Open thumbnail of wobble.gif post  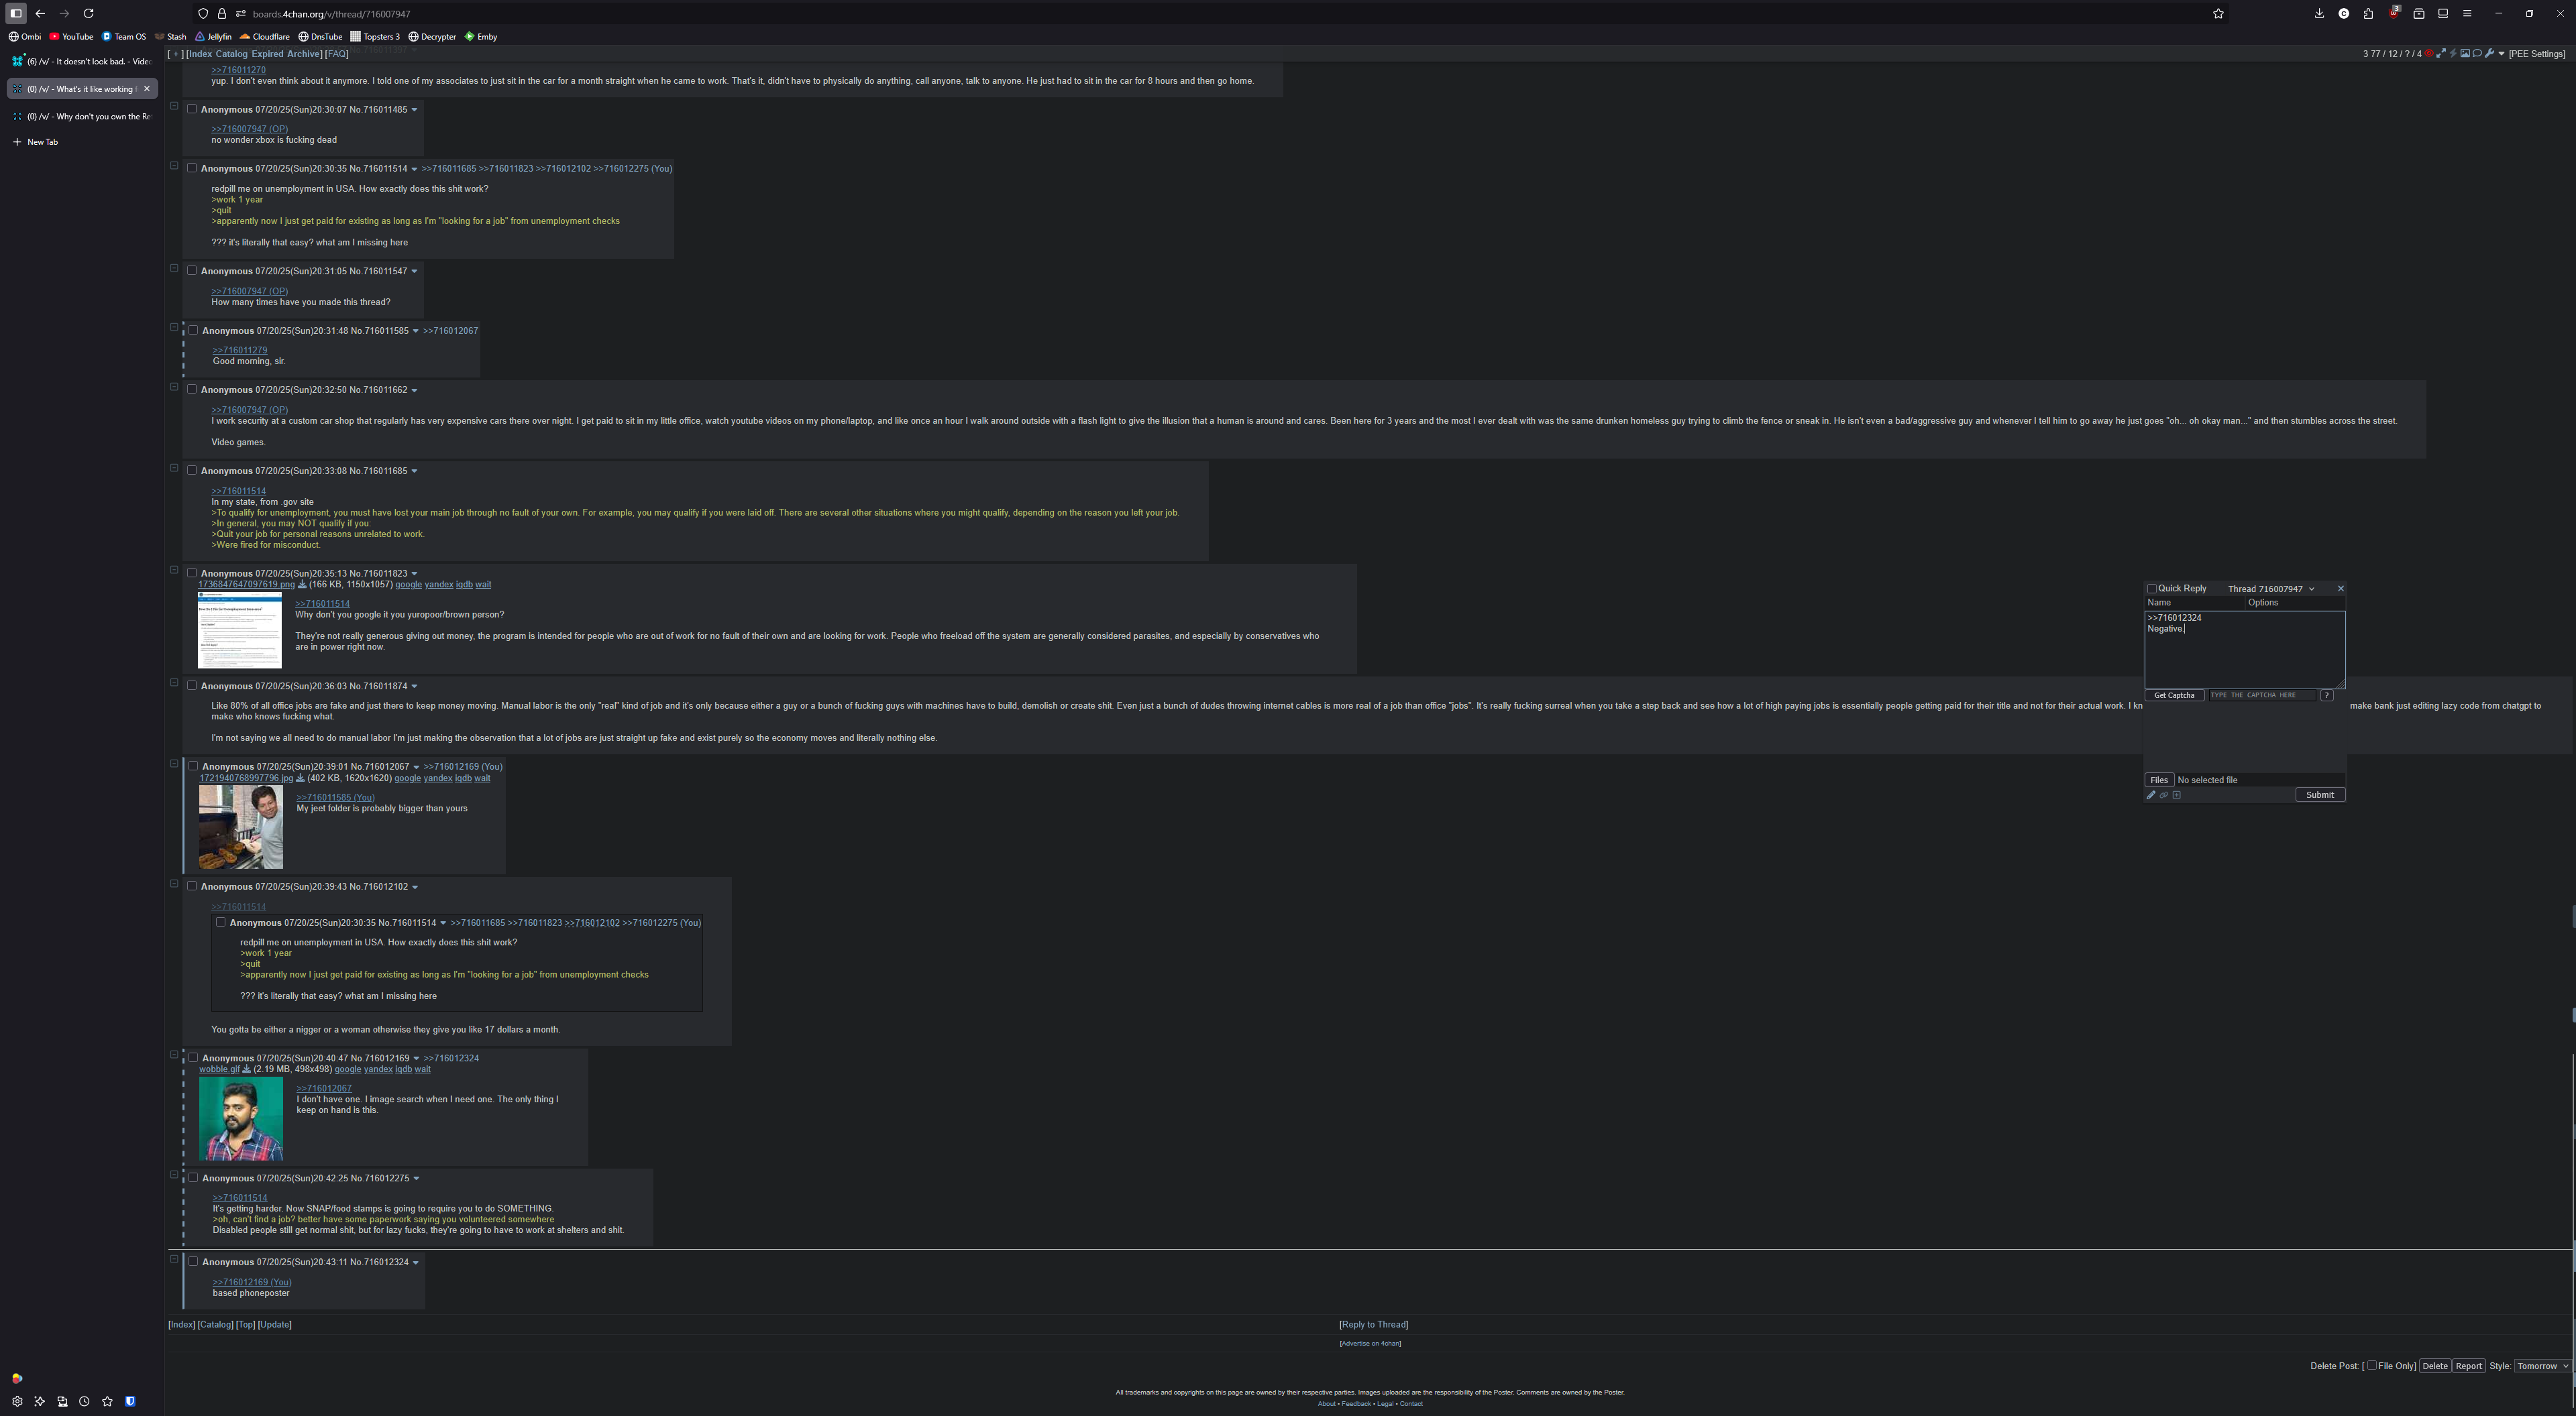click(x=241, y=1118)
